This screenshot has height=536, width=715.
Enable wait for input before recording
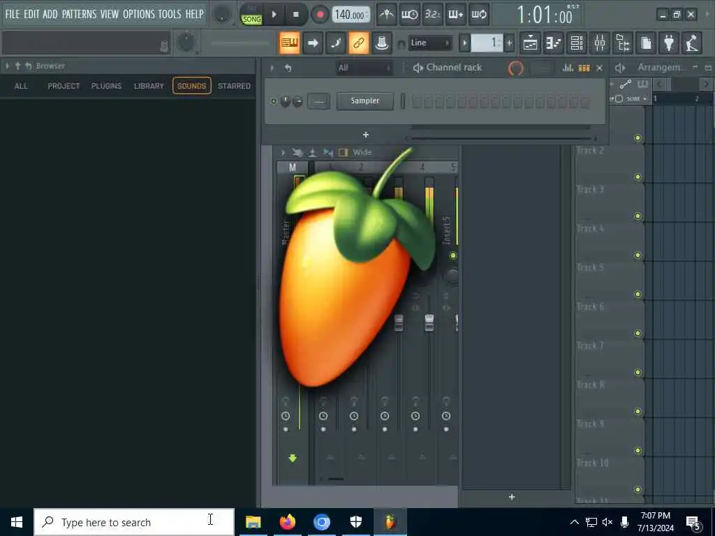click(x=409, y=15)
